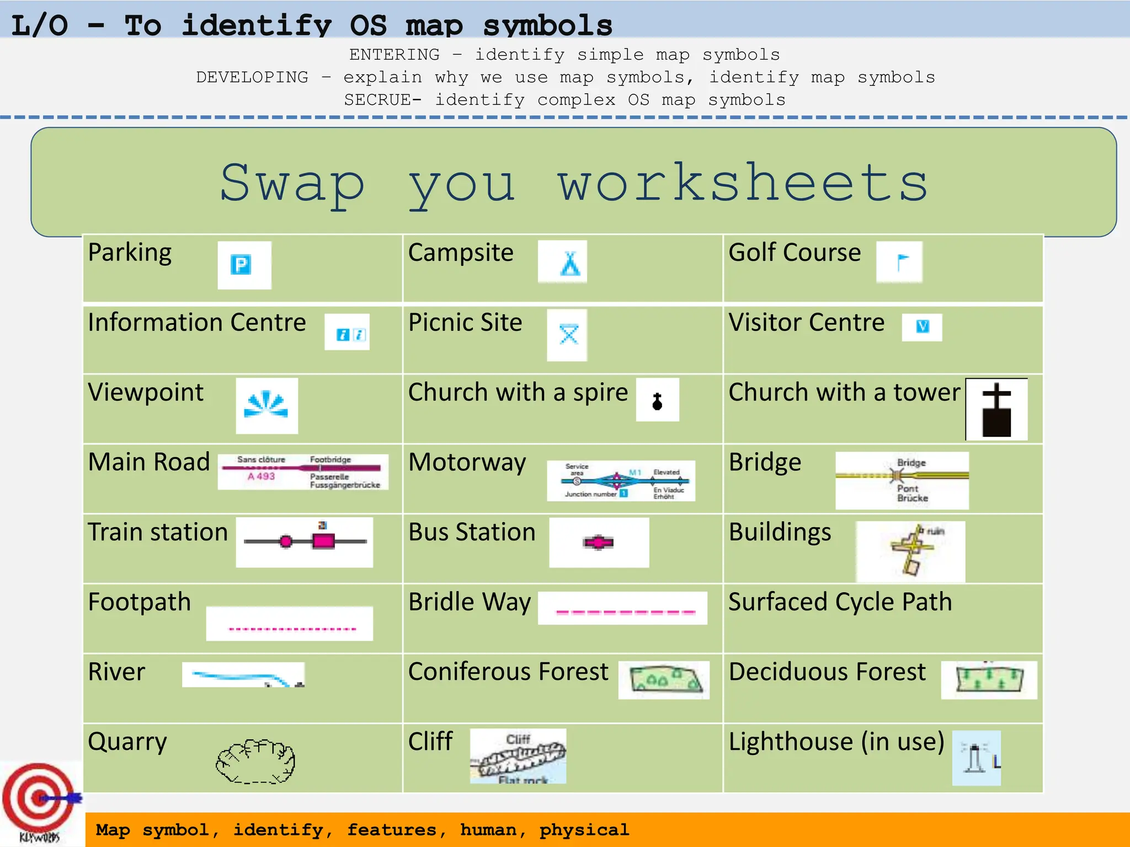Click the Bridge symbol image
The width and height of the screenshot is (1130, 847).
(902, 481)
